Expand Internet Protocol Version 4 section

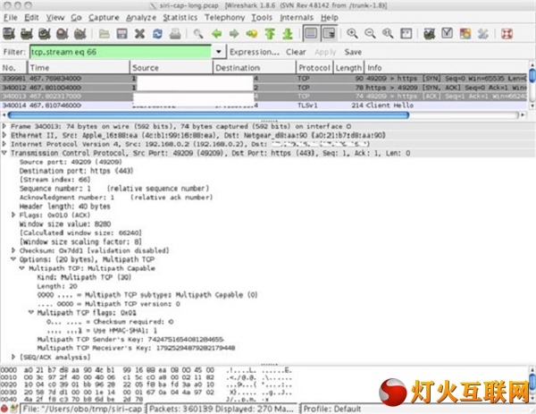pos(4,144)
